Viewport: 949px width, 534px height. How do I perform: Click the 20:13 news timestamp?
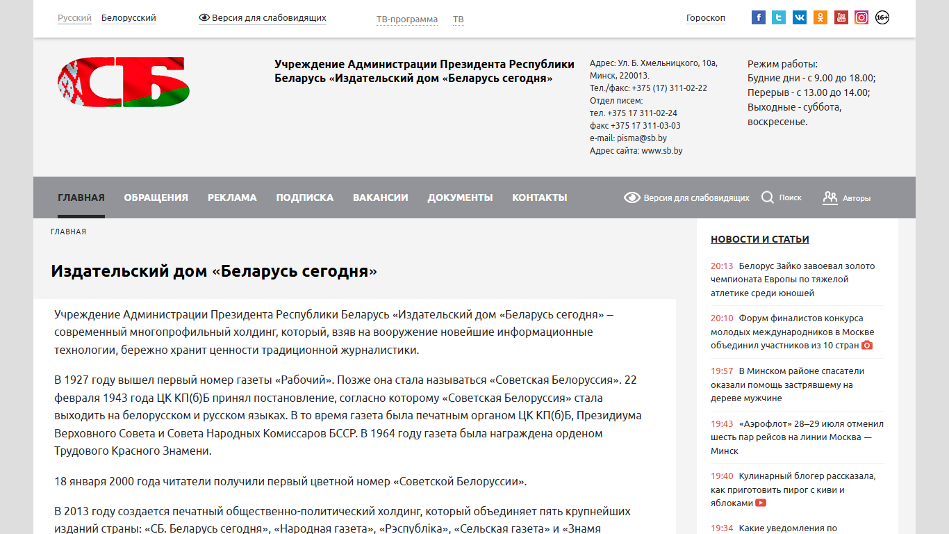[722, 266]
